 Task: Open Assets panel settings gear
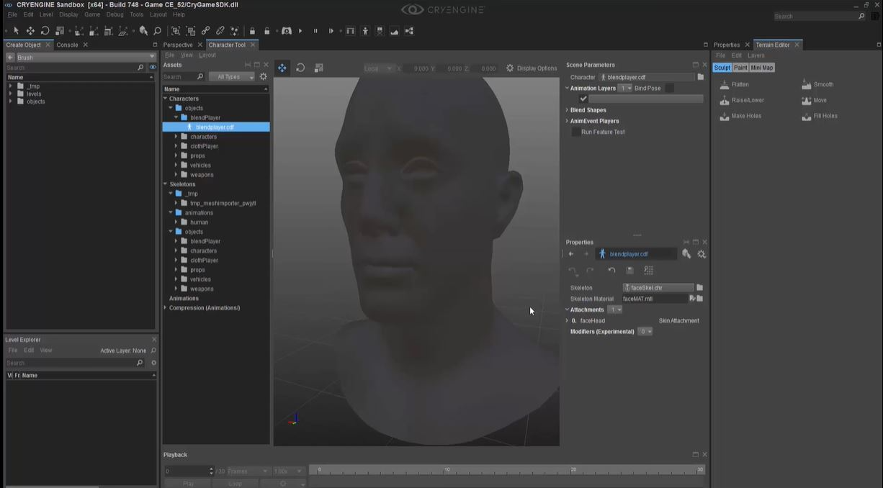tap(264, 77)
